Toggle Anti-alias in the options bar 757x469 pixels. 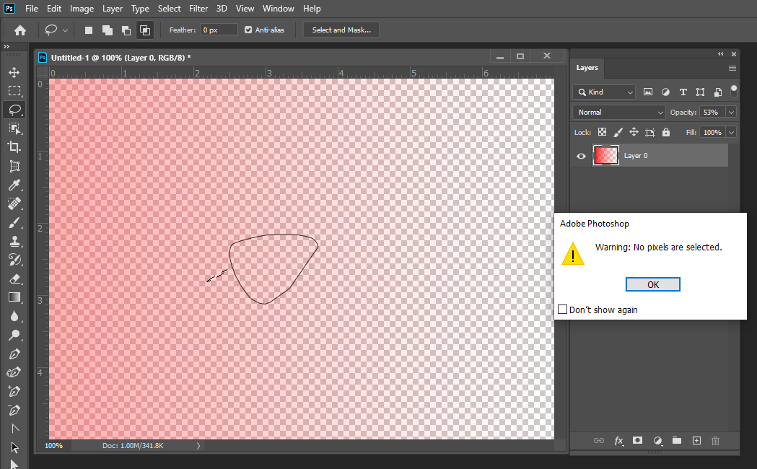[249, 30]
